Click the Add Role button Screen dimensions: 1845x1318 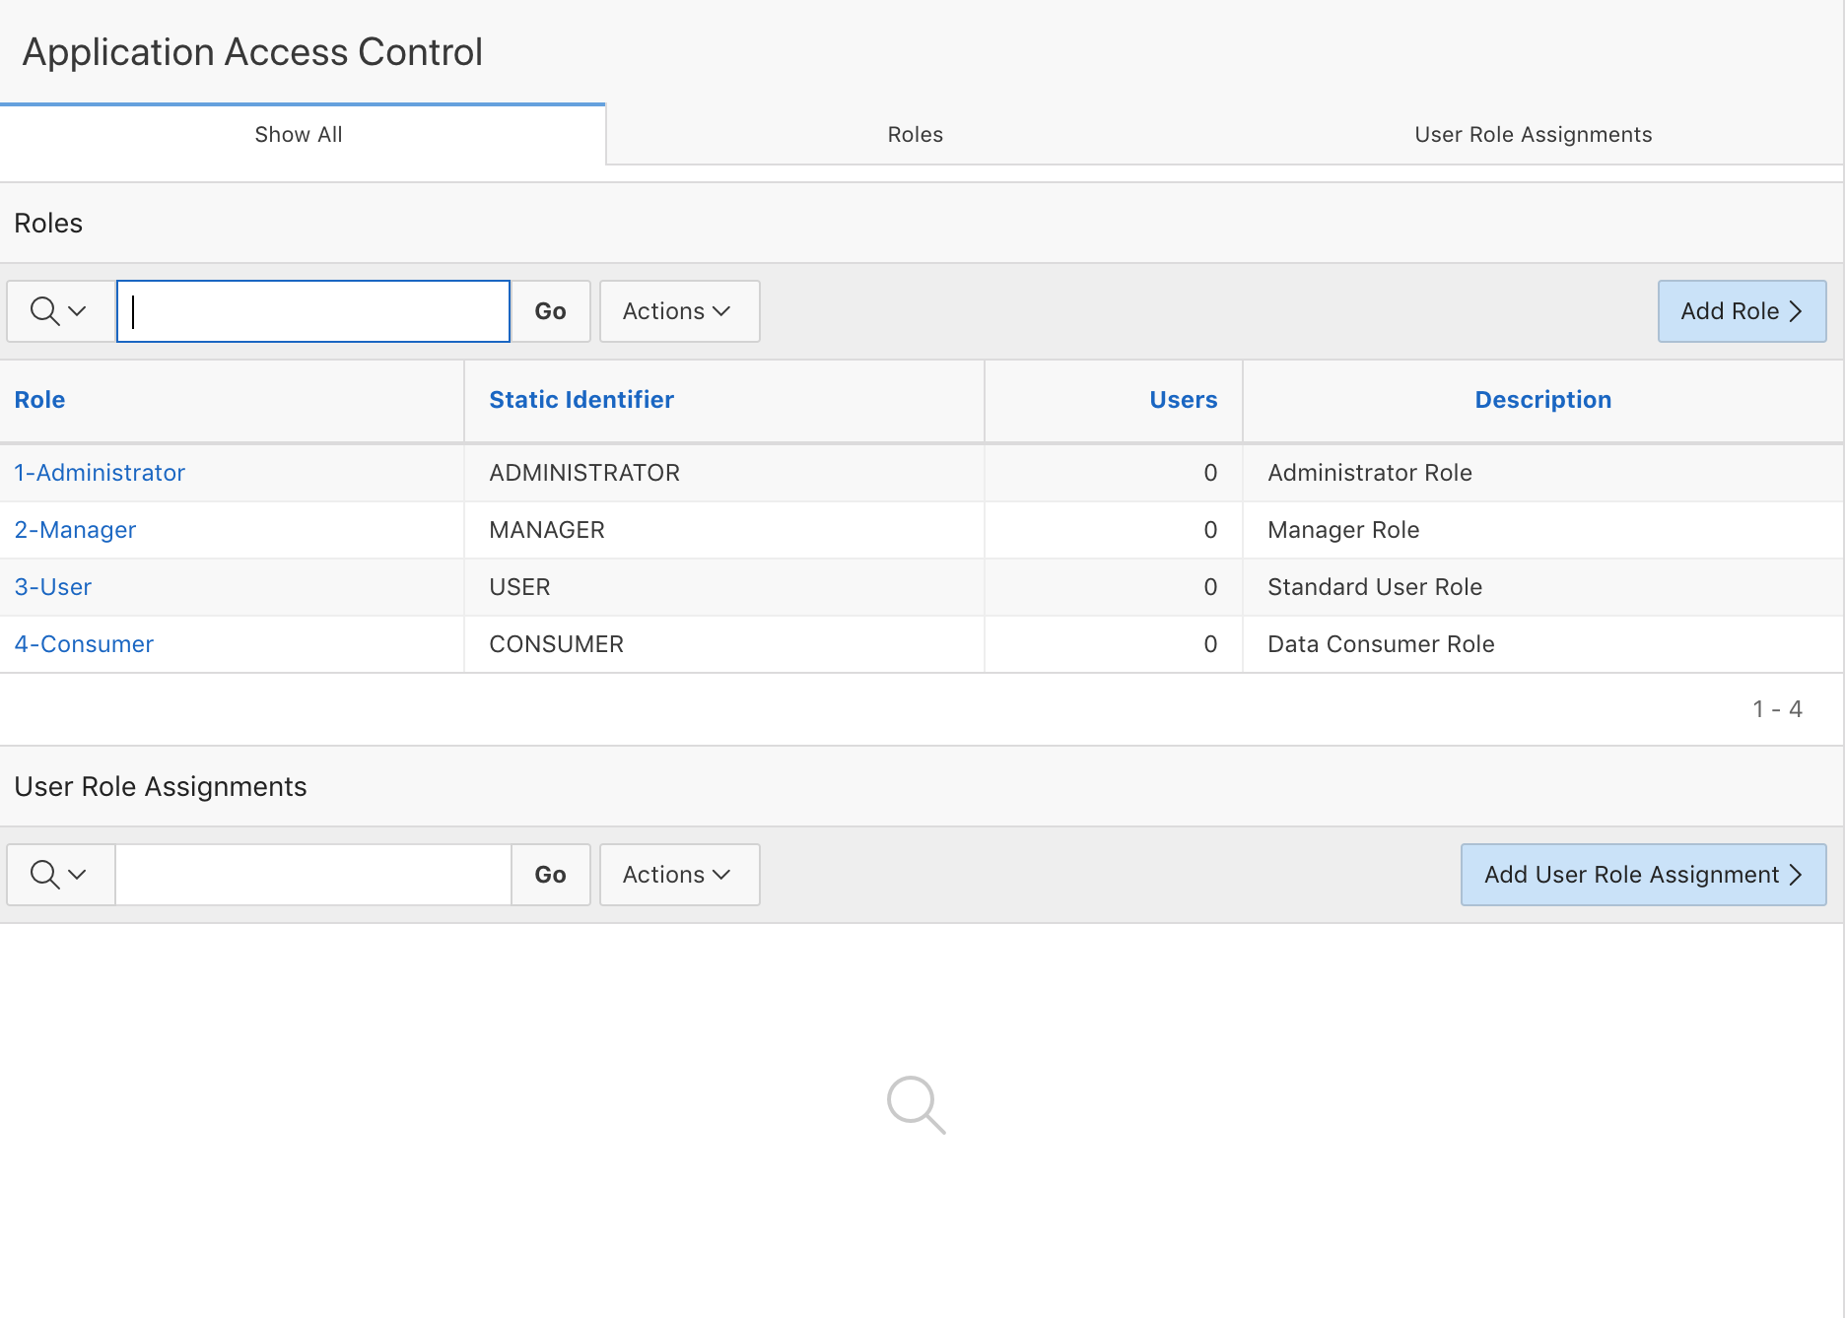pos(1741,311)
